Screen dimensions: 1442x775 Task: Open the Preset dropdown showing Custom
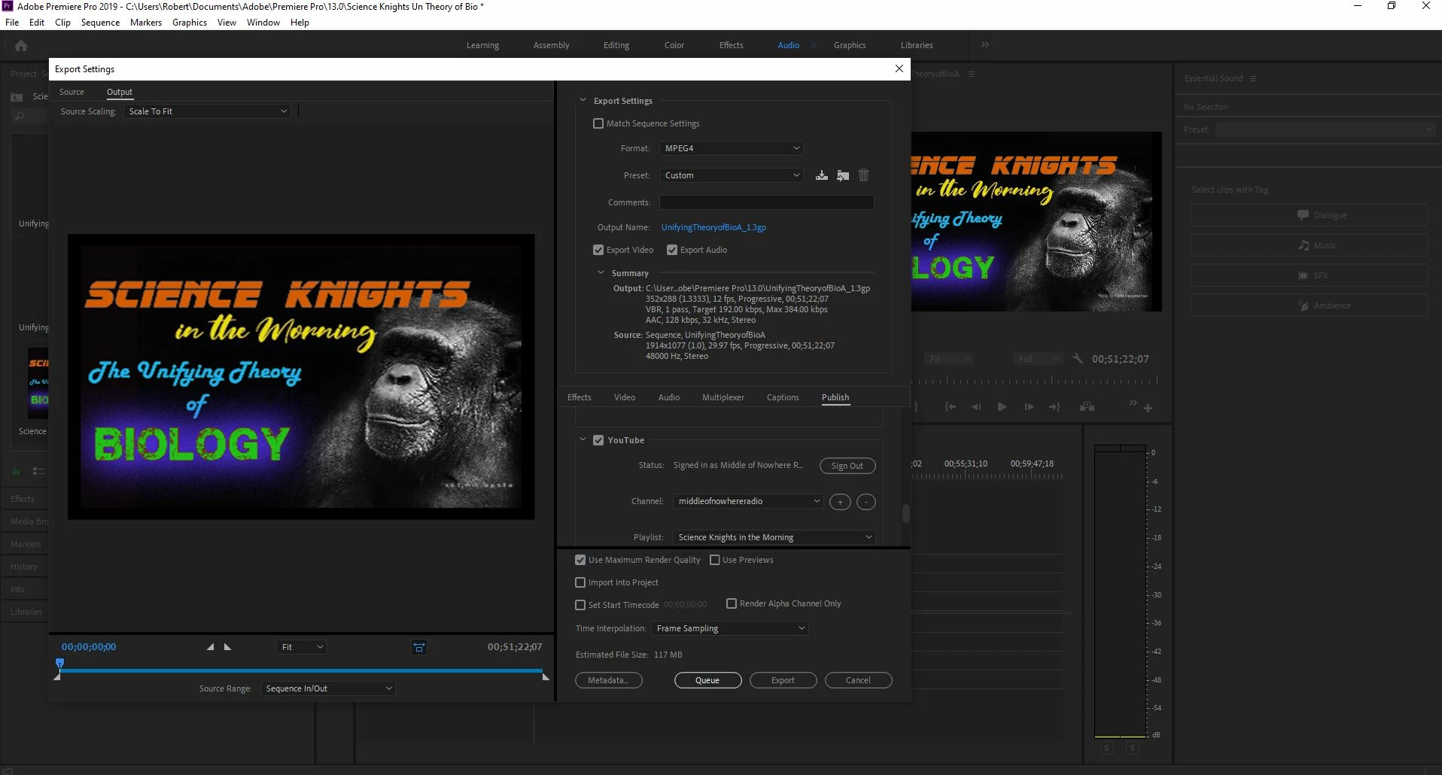[x=732, y=175]
